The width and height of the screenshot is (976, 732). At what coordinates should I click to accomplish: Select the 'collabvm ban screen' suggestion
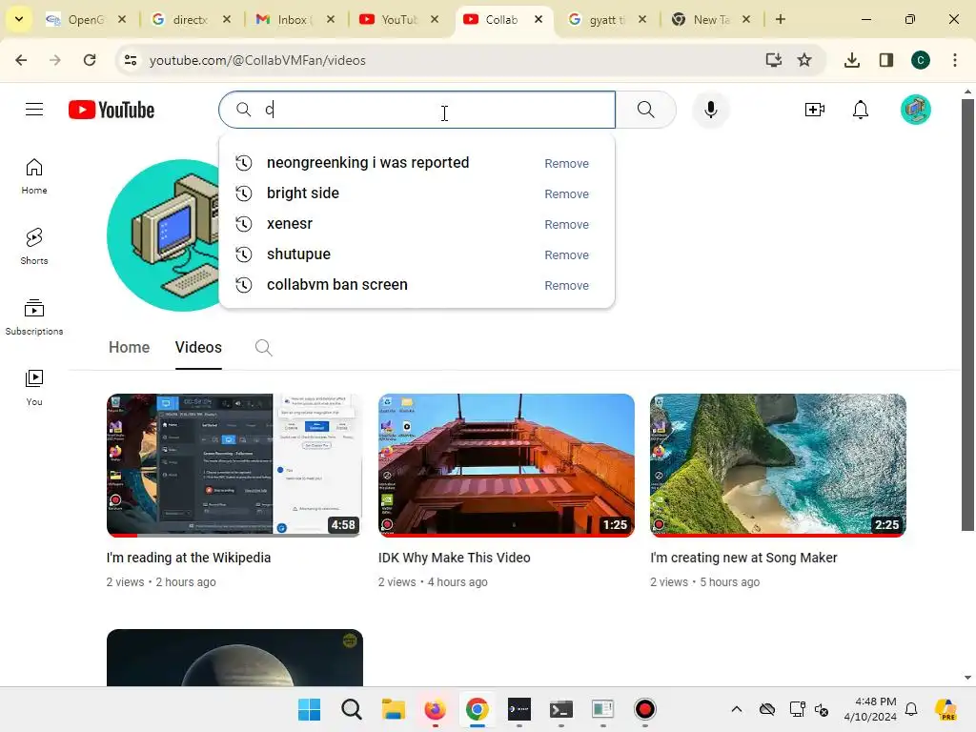pyautogui.click(x=337, y=284)
